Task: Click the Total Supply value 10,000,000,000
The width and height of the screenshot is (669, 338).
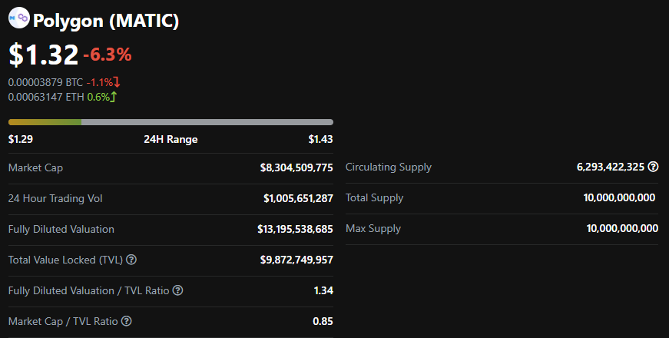Action: tap(619, 198)
